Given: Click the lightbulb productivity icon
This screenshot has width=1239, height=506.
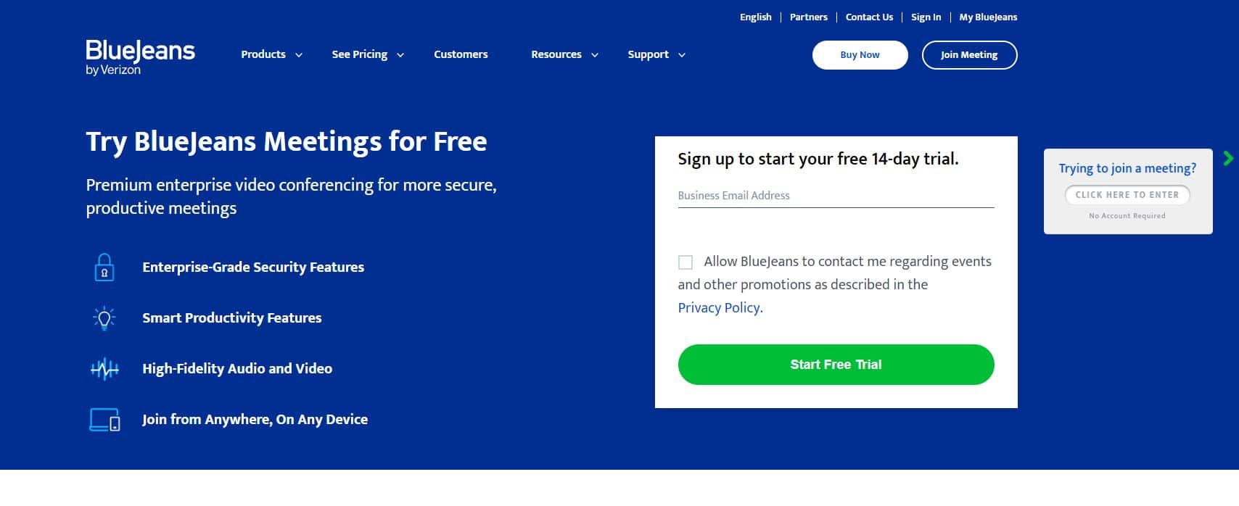Looking at the screenshot, I should [x=104, y=318].
